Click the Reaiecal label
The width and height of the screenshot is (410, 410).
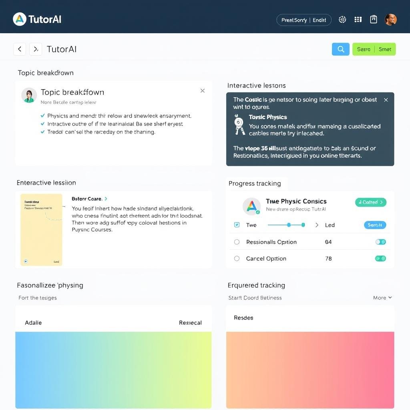tap(190, 323)
